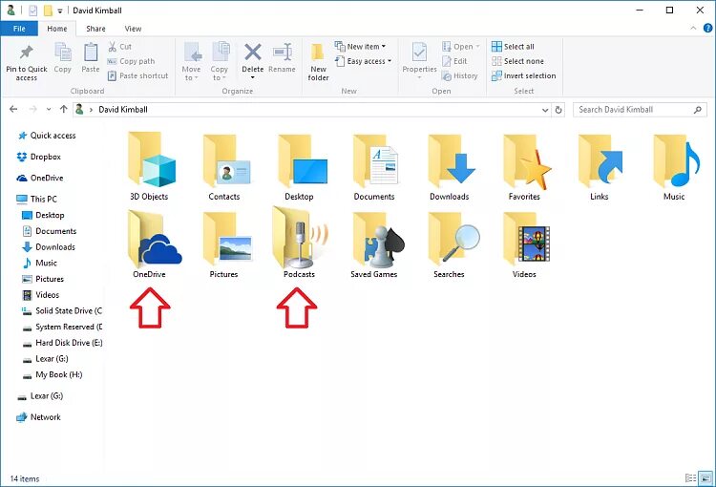
Task: Open the Contacts folder
Action: (223, 167)
